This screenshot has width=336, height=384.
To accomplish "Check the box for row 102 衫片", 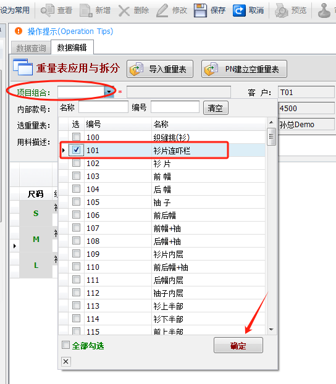I will pyautogui.click(x=76, y=162).
